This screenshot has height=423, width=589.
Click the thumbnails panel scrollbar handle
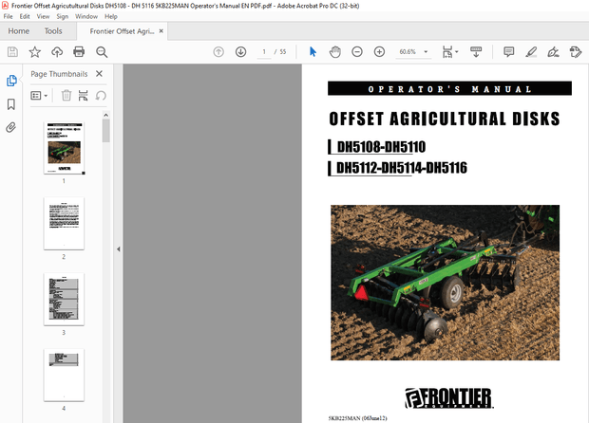[106, 131]
